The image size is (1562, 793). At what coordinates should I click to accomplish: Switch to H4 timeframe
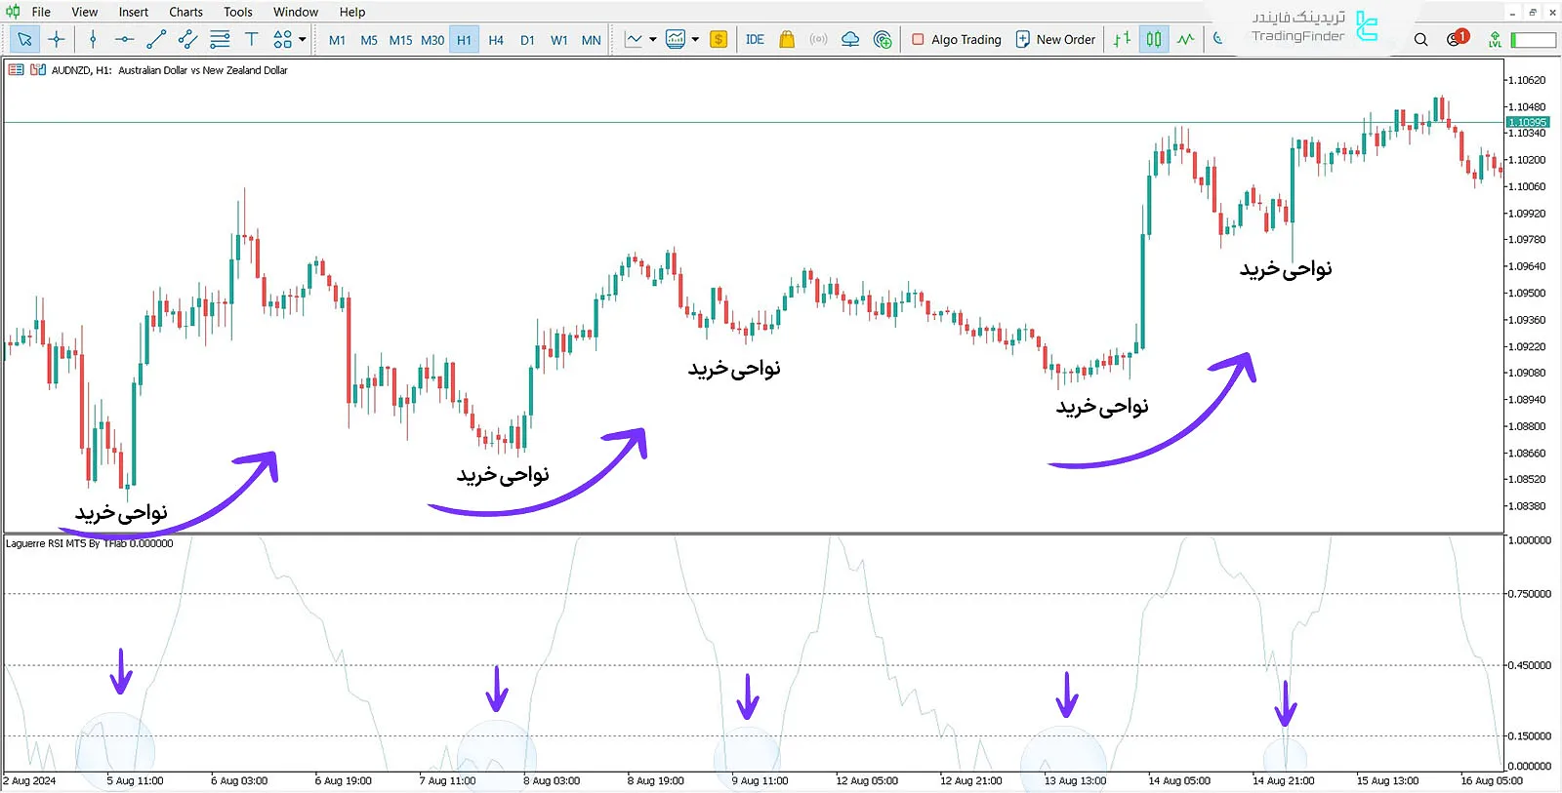pos(496,40)
